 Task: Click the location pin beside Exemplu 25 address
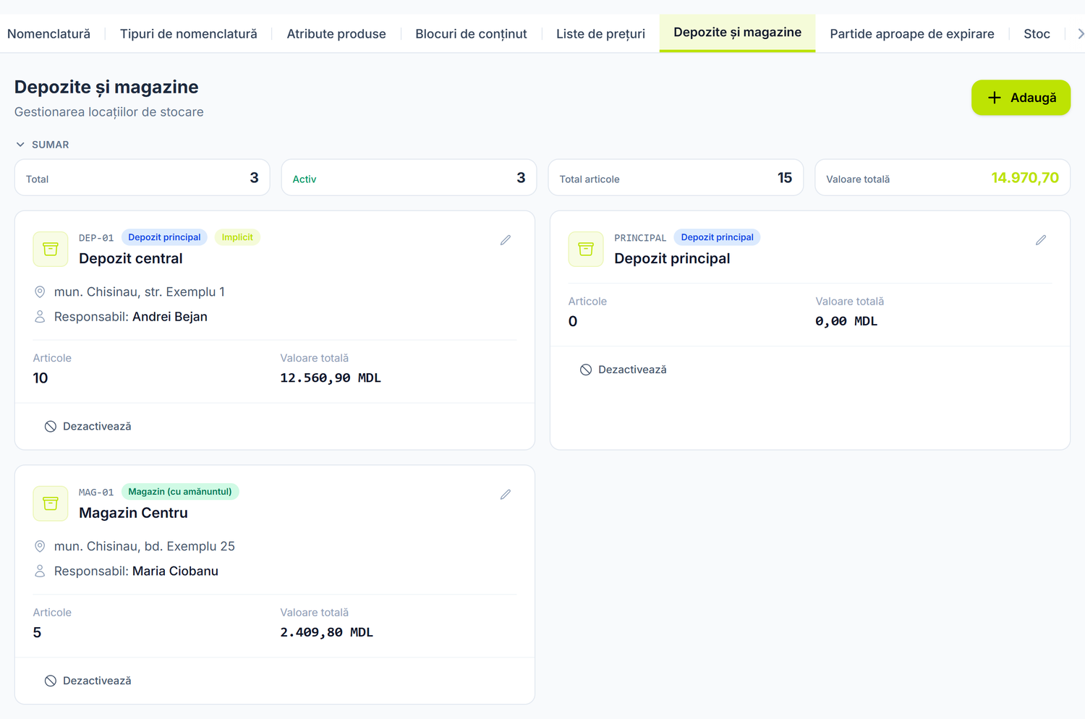point(40,547)
